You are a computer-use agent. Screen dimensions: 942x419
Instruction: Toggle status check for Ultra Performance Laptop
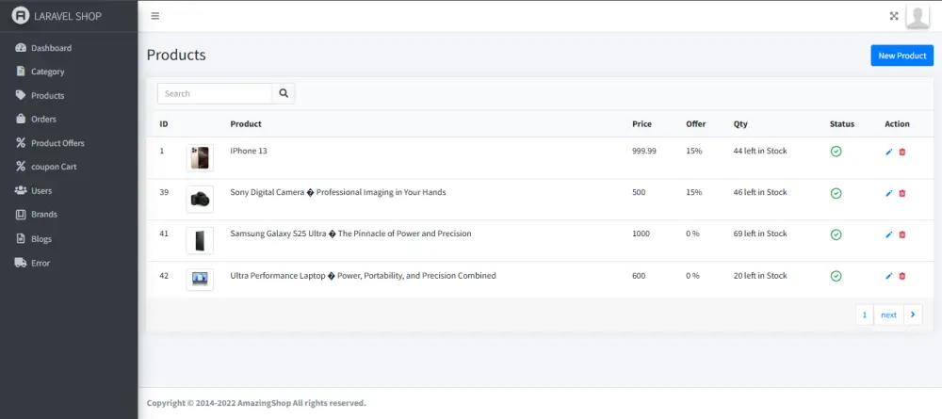836,276
